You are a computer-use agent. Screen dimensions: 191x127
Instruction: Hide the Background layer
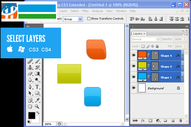[x=134, y=88]
